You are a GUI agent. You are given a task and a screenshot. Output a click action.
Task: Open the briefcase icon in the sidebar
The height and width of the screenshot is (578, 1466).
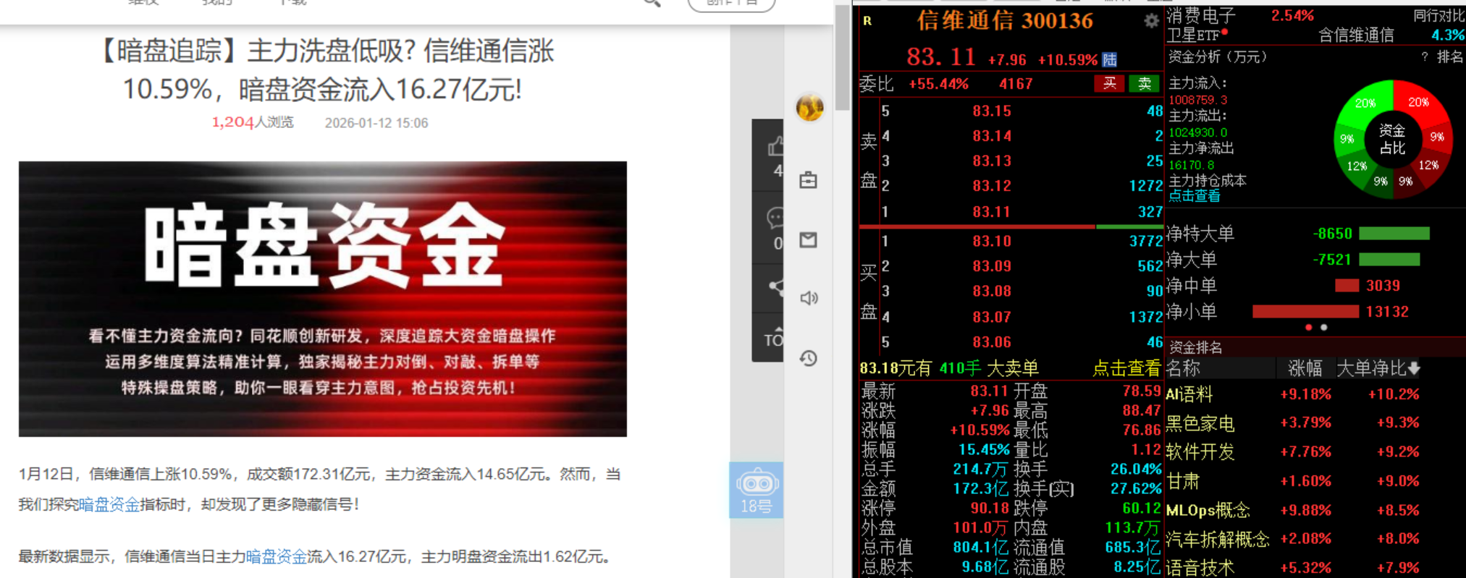808,180
